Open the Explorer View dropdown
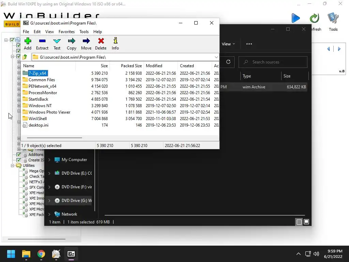 [228, 44]
